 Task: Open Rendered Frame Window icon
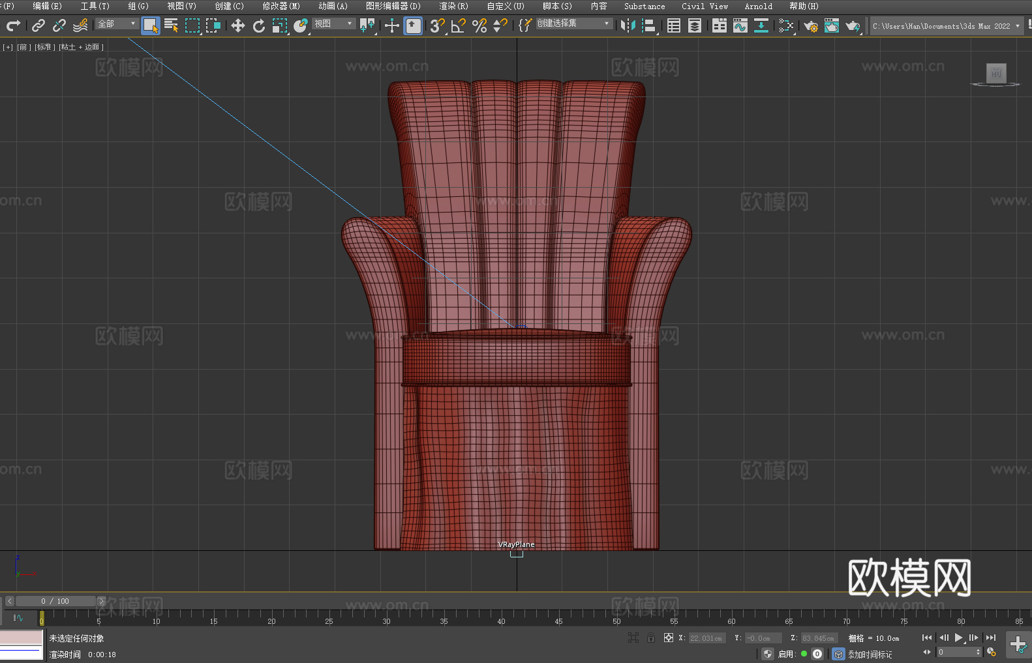tap(832, 25)
